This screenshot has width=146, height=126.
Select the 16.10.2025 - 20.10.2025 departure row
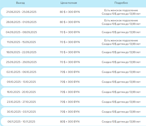pyautogui.click(x=74, y=92)
